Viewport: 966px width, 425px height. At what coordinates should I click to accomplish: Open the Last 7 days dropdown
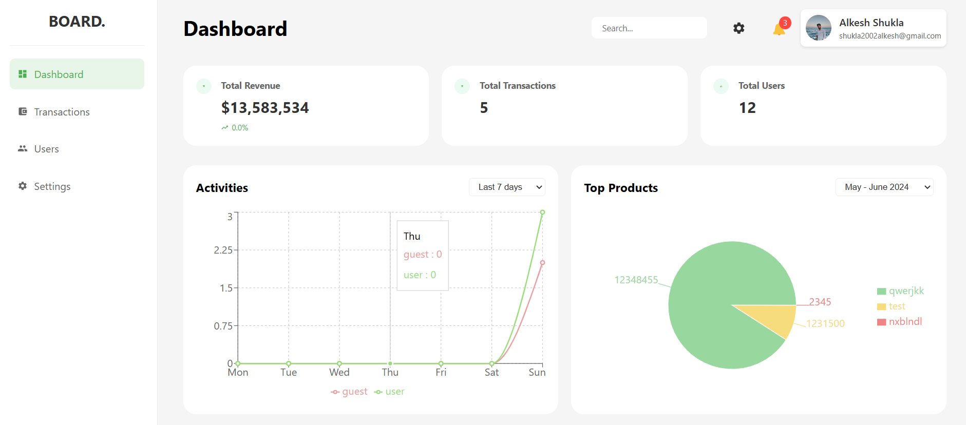[507, 187]
